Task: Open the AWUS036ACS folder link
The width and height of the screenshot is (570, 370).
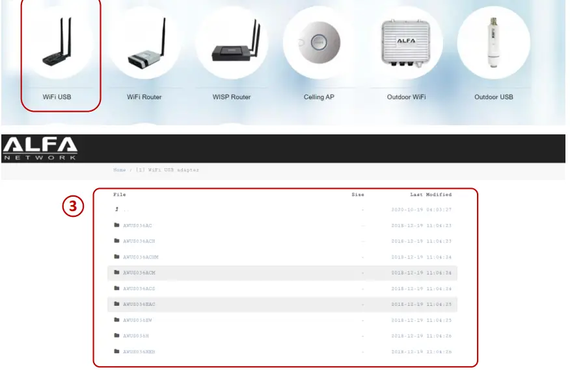Action: tap(139, 289)
